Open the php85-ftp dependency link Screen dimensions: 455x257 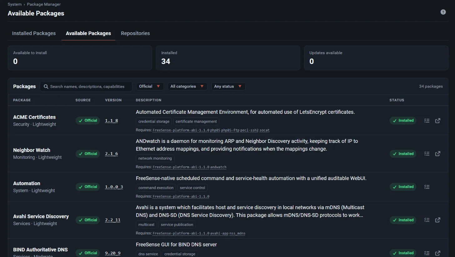[x=230, y=130]
